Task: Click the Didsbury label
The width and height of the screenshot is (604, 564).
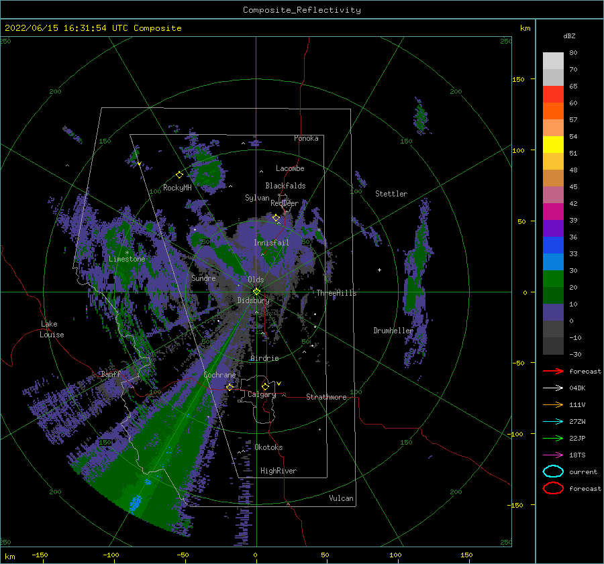Action: click(x=253, y=300)
